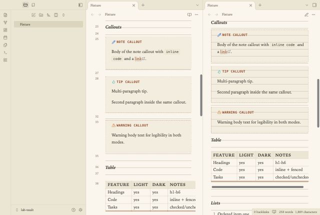Create a new note in file explorer

tap(33, 15)
